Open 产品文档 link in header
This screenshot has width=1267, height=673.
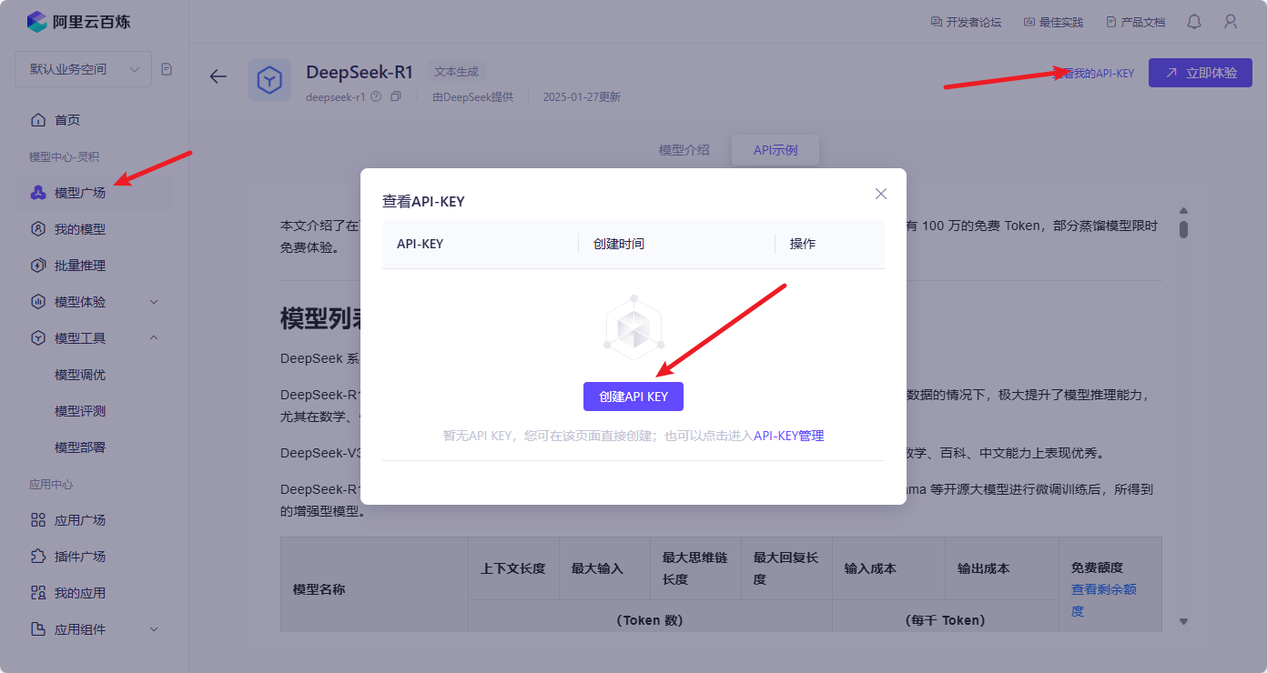pyautogui.click(x=1135, y=22)
